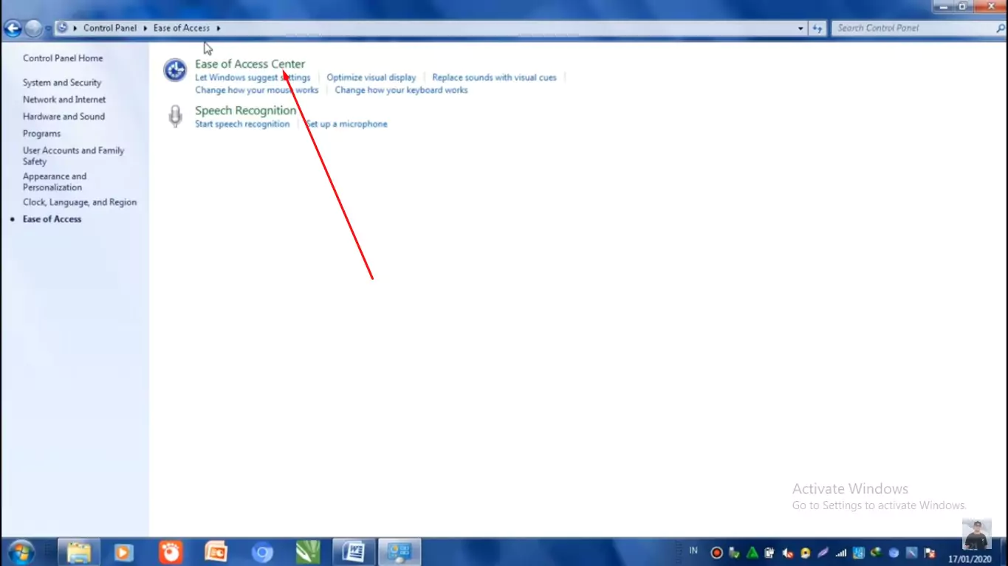
Task: Select Ease of Access in sidebar
Action: (52, 219)
